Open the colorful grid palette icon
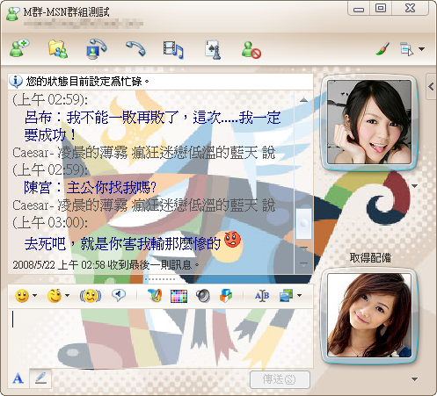Viewport: 437px width, 396px height. (178, 296)
